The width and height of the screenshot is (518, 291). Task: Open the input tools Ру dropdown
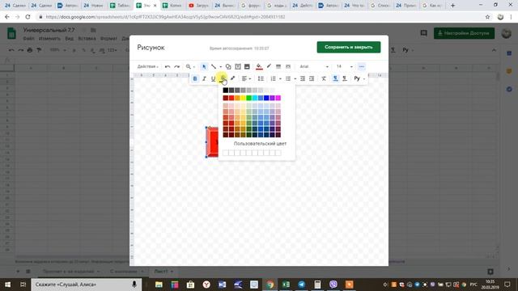pyautogui.click(x=359, y=78)
